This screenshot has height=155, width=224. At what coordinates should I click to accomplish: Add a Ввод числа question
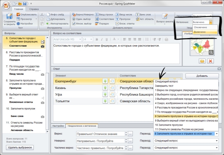click(x=124, y=14)
